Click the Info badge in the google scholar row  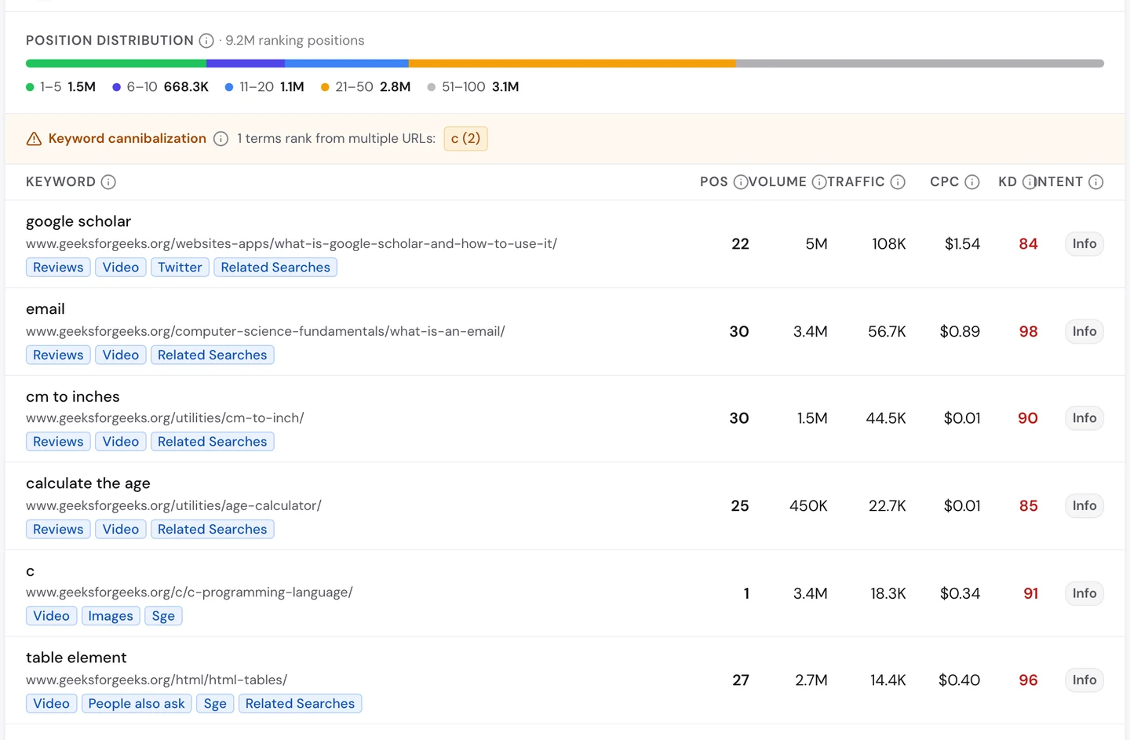click(1084, 244)
